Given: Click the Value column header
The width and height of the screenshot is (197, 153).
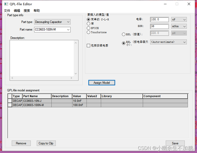Looking at the screenshot, I should point(79,96).
